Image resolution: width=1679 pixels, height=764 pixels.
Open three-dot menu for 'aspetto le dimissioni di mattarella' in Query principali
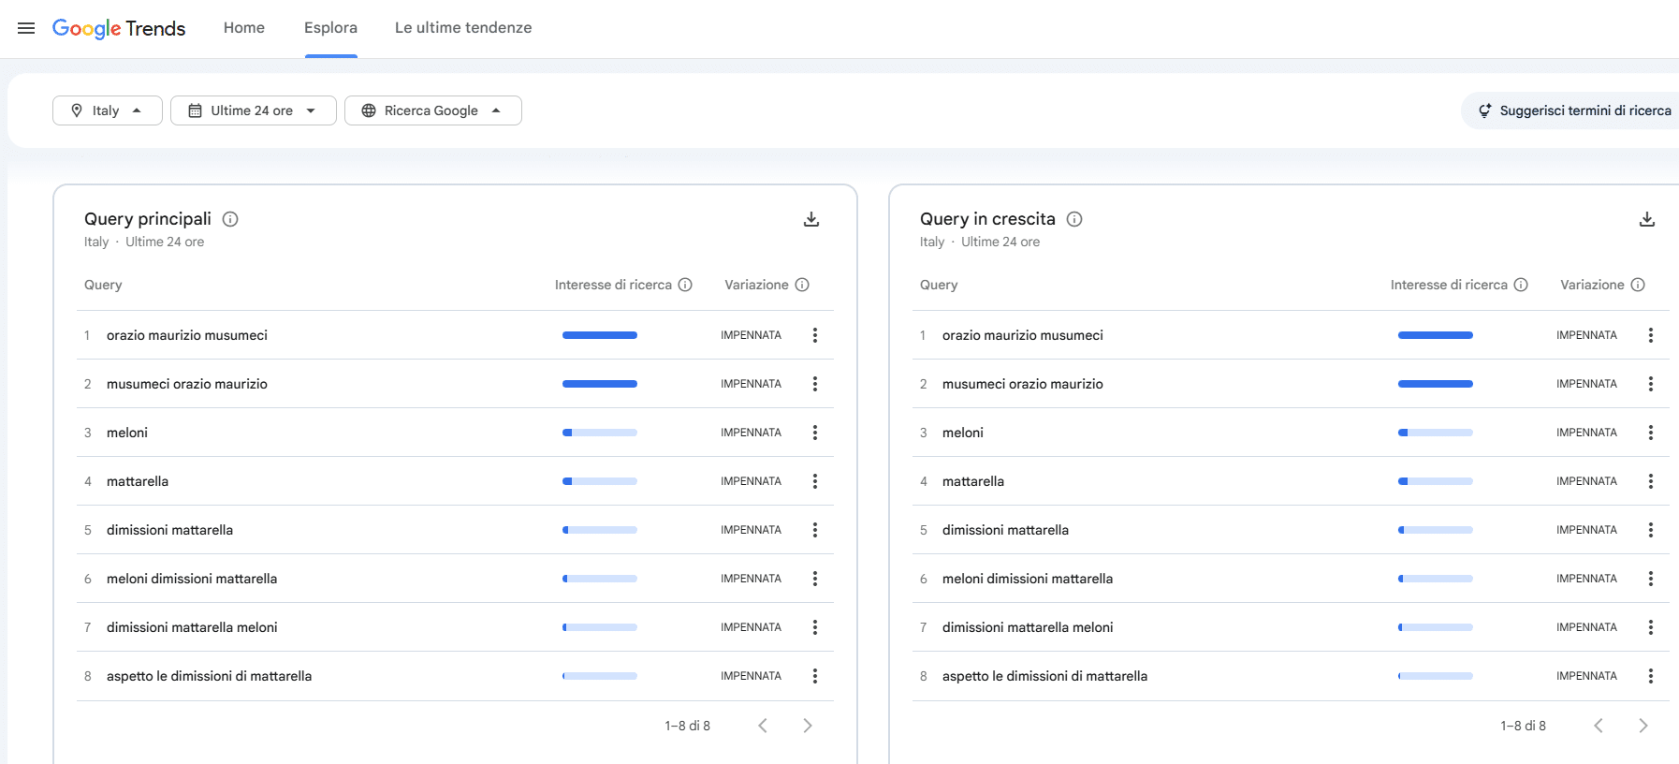(815, 676)
